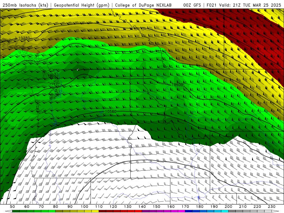Viewport: 284px width, 213px height.
Task: Click the '140' color scale value
Action: click(x=142, y=207)
